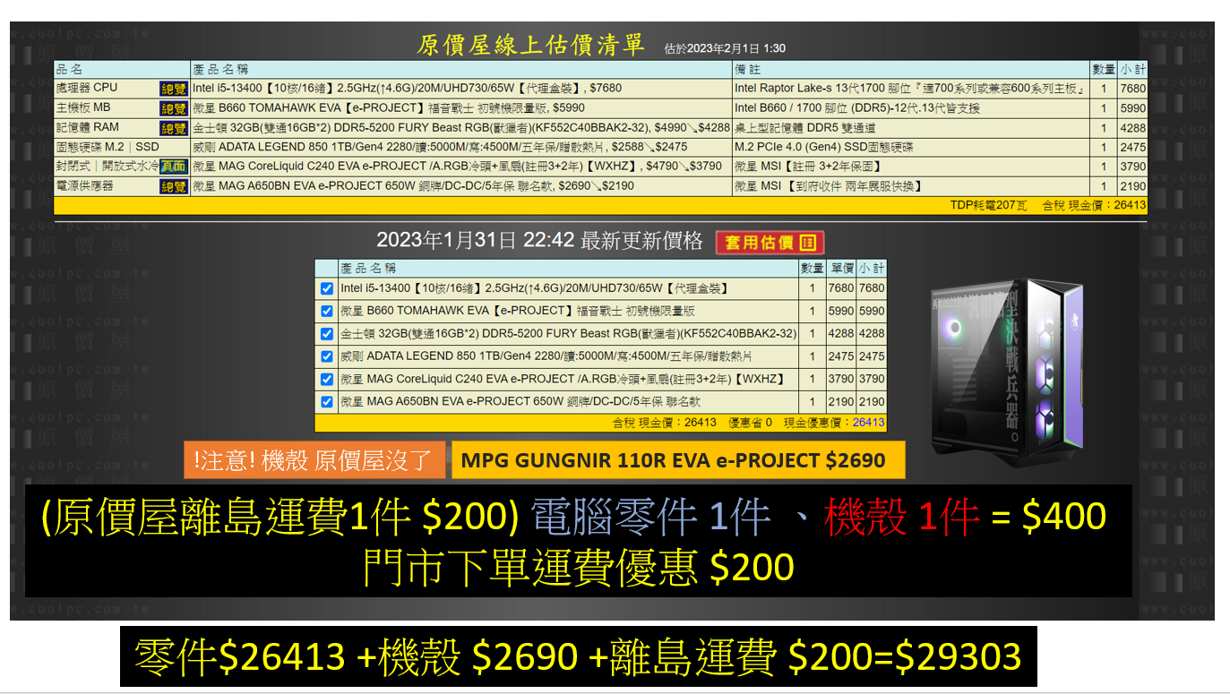Click the 含稅 現金價：26413 total in top table
The height and width of the screenshot is (694, 1230).
tap(1094, 205)
